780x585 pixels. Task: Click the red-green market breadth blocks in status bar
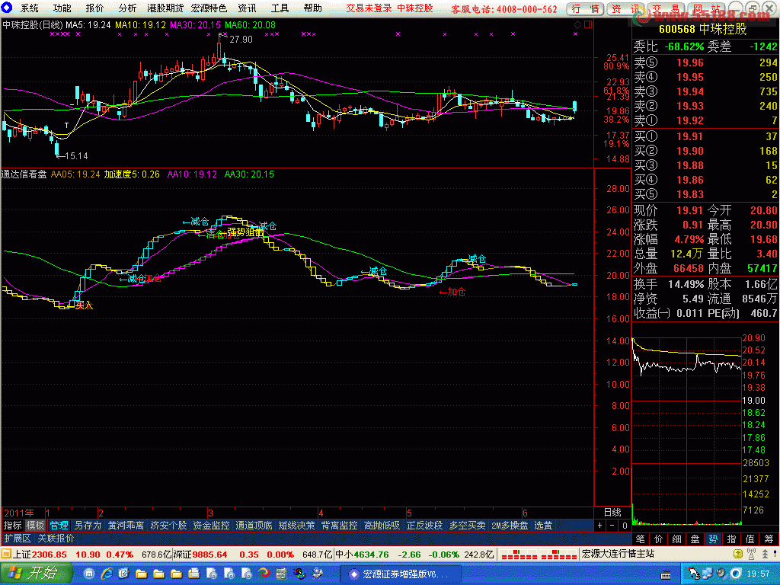tap(539, 555)
